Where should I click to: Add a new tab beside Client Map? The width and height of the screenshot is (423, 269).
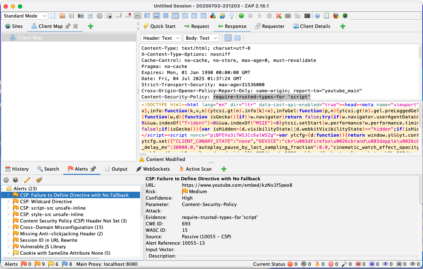tap(91, 26)
